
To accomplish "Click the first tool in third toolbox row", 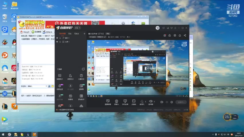I will [x=60, y=97].
